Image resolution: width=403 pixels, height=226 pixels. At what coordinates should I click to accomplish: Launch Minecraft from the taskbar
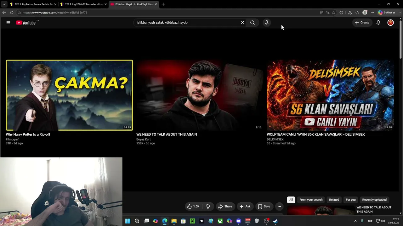coord(192,221)
